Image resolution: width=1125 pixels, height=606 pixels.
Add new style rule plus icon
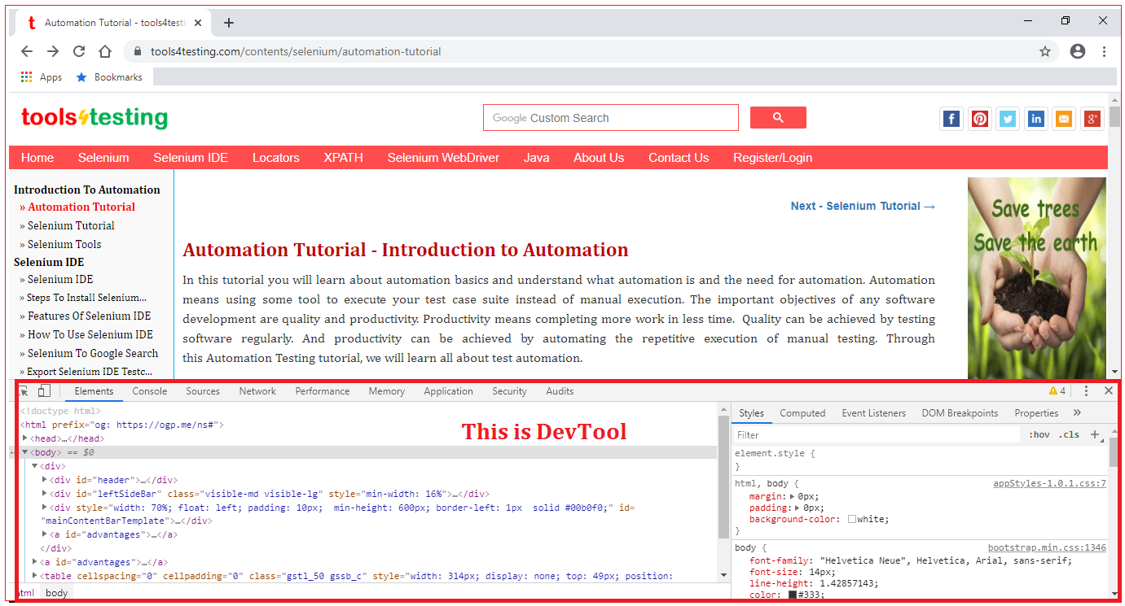[x=1095, y=434]
